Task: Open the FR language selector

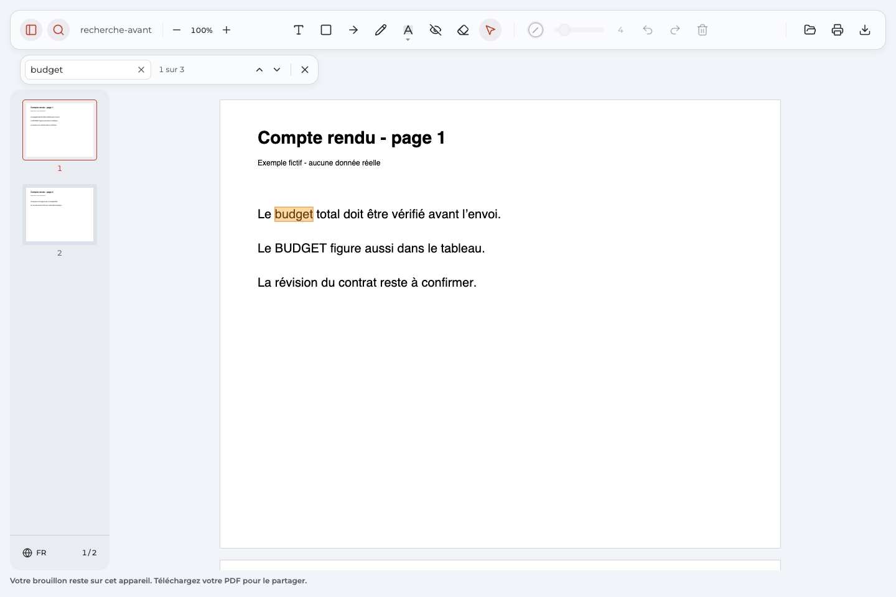Action: click(35, 553)
